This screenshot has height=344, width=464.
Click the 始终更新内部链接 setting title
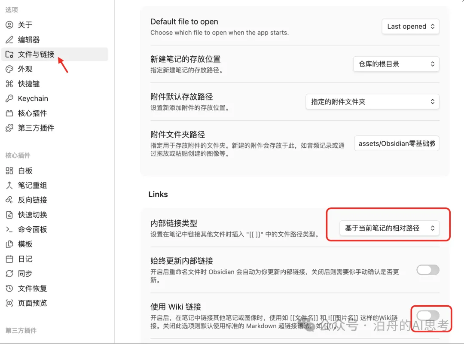click(x=182, y=261)
